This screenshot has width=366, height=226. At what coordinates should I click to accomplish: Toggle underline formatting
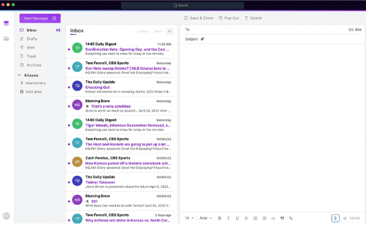(237, 218)
